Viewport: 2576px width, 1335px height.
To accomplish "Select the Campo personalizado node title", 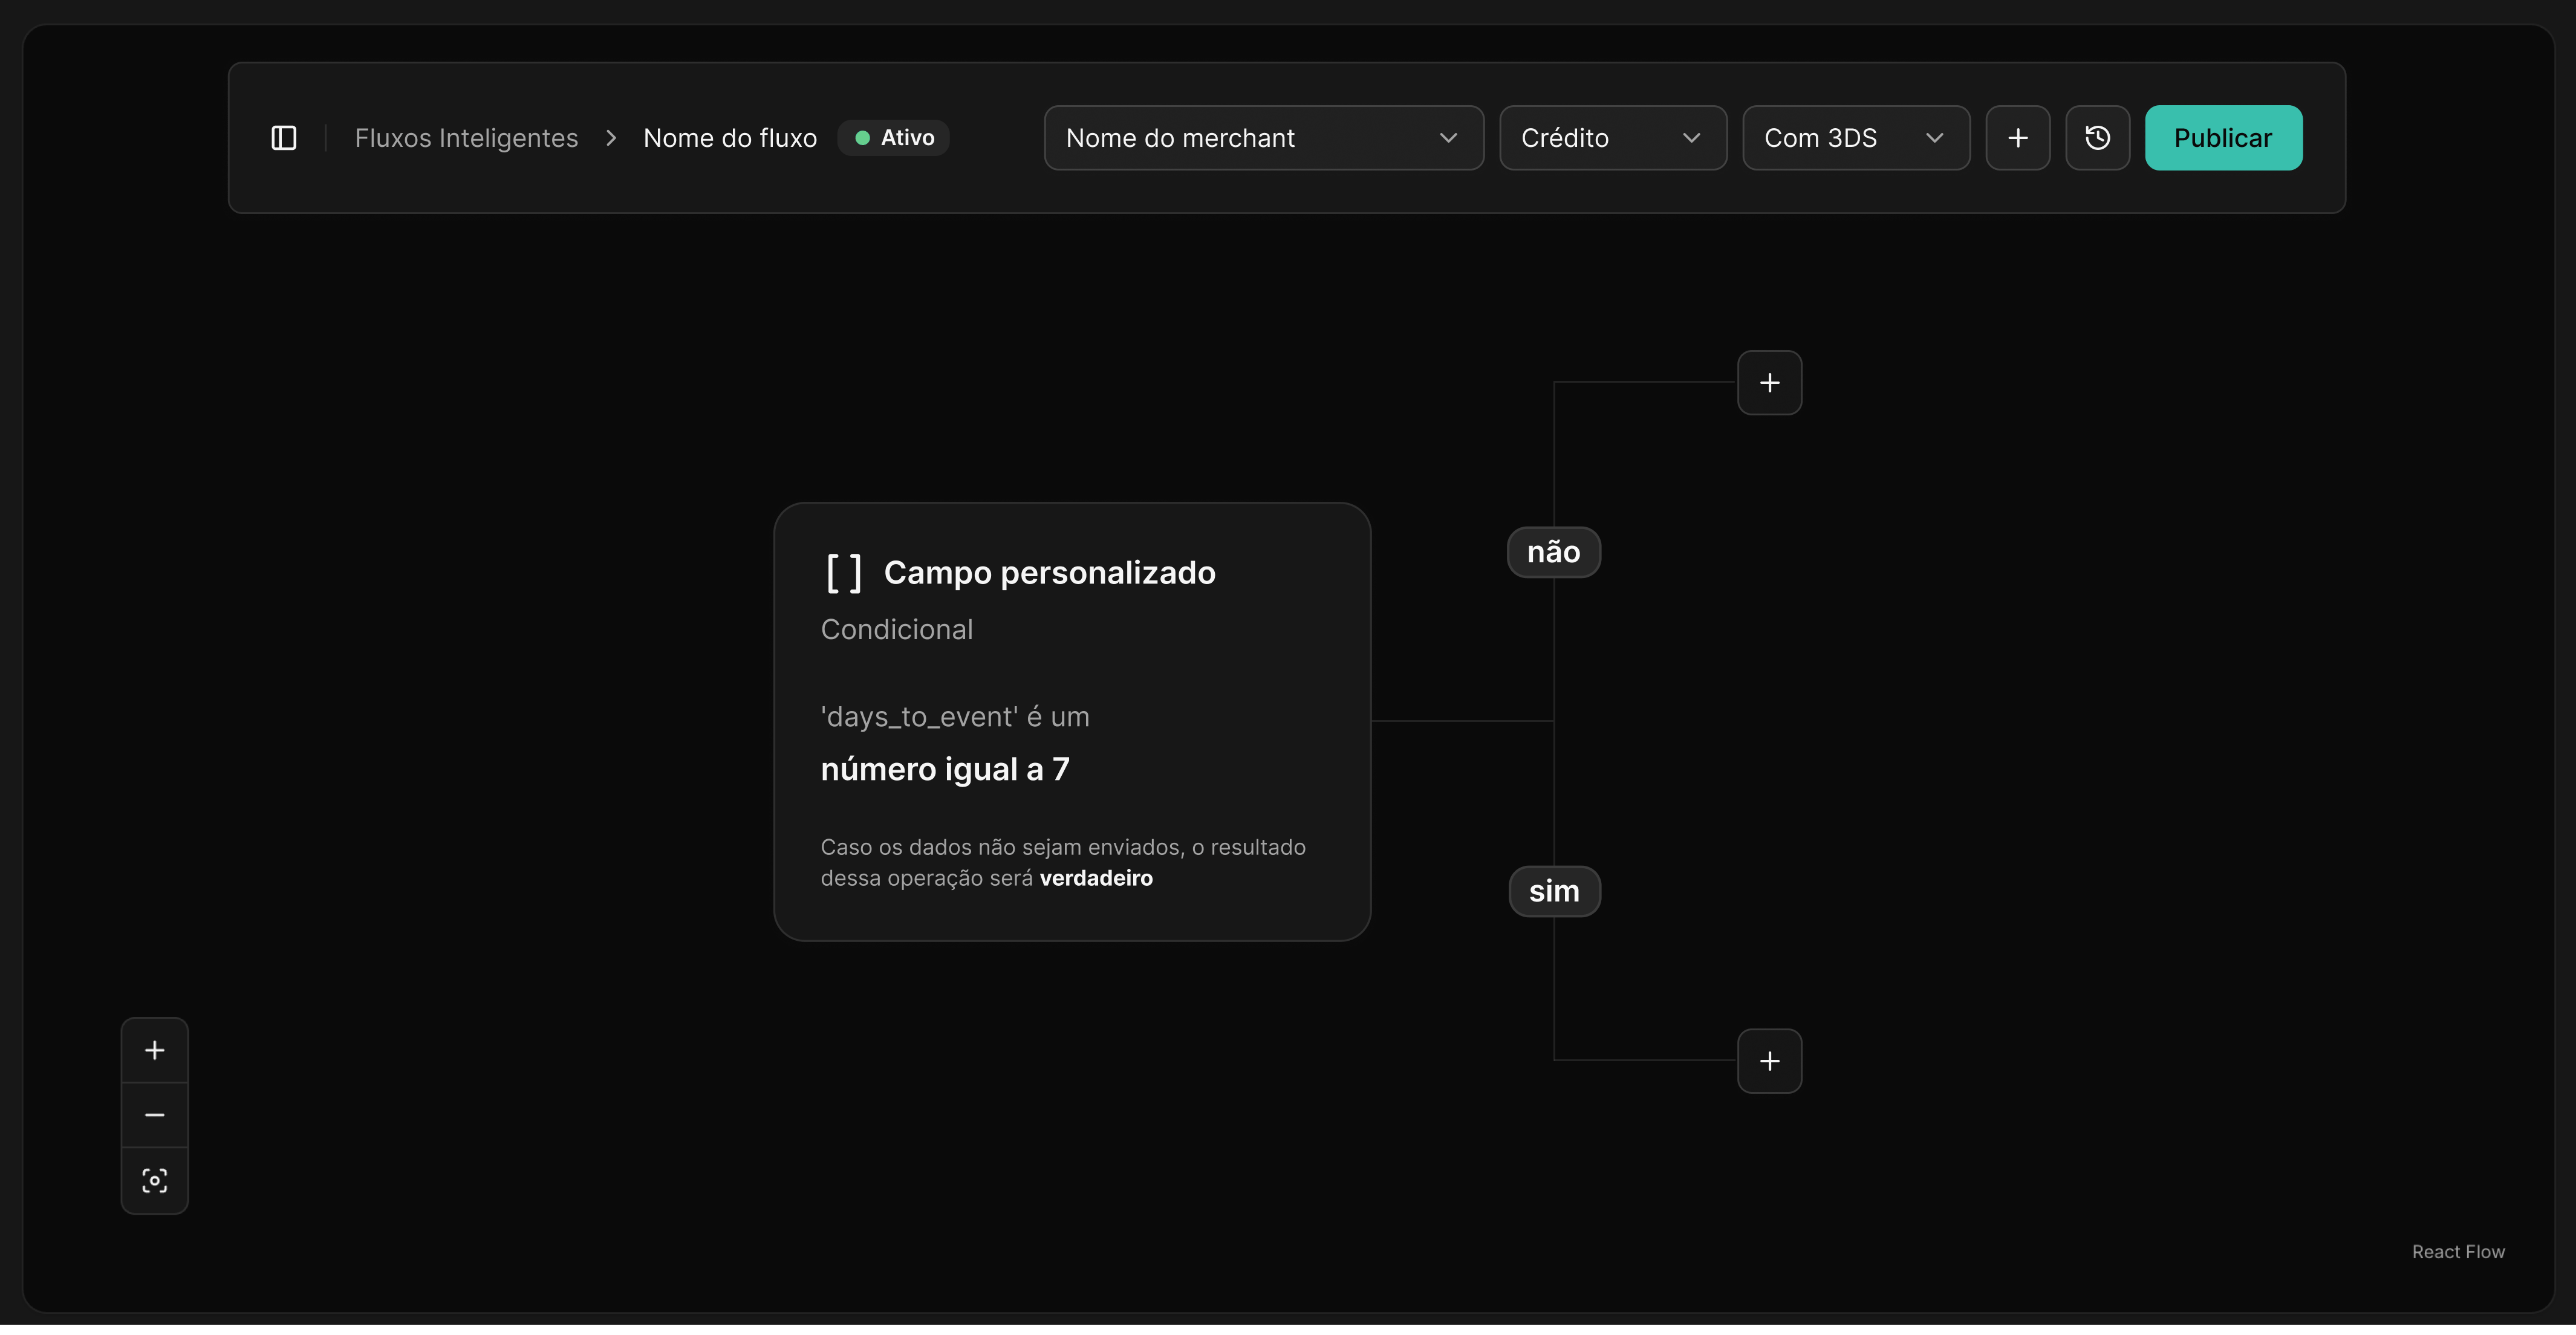I will click(x=1049, y=573).
